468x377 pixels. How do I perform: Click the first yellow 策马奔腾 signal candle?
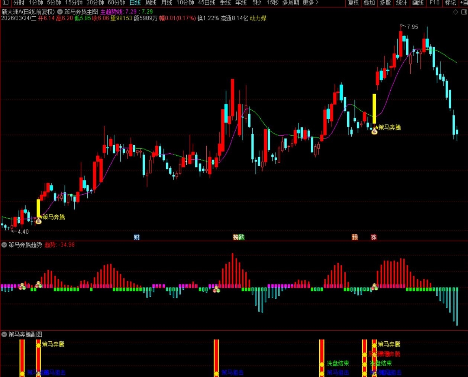(38, 208)
